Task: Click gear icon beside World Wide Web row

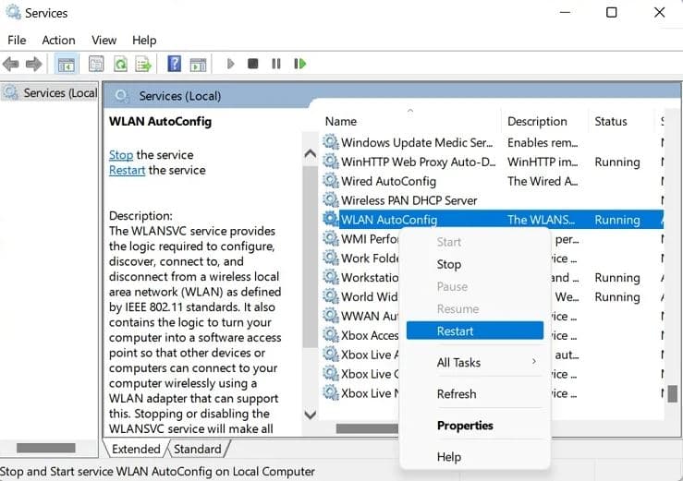Action: [331, 296]
